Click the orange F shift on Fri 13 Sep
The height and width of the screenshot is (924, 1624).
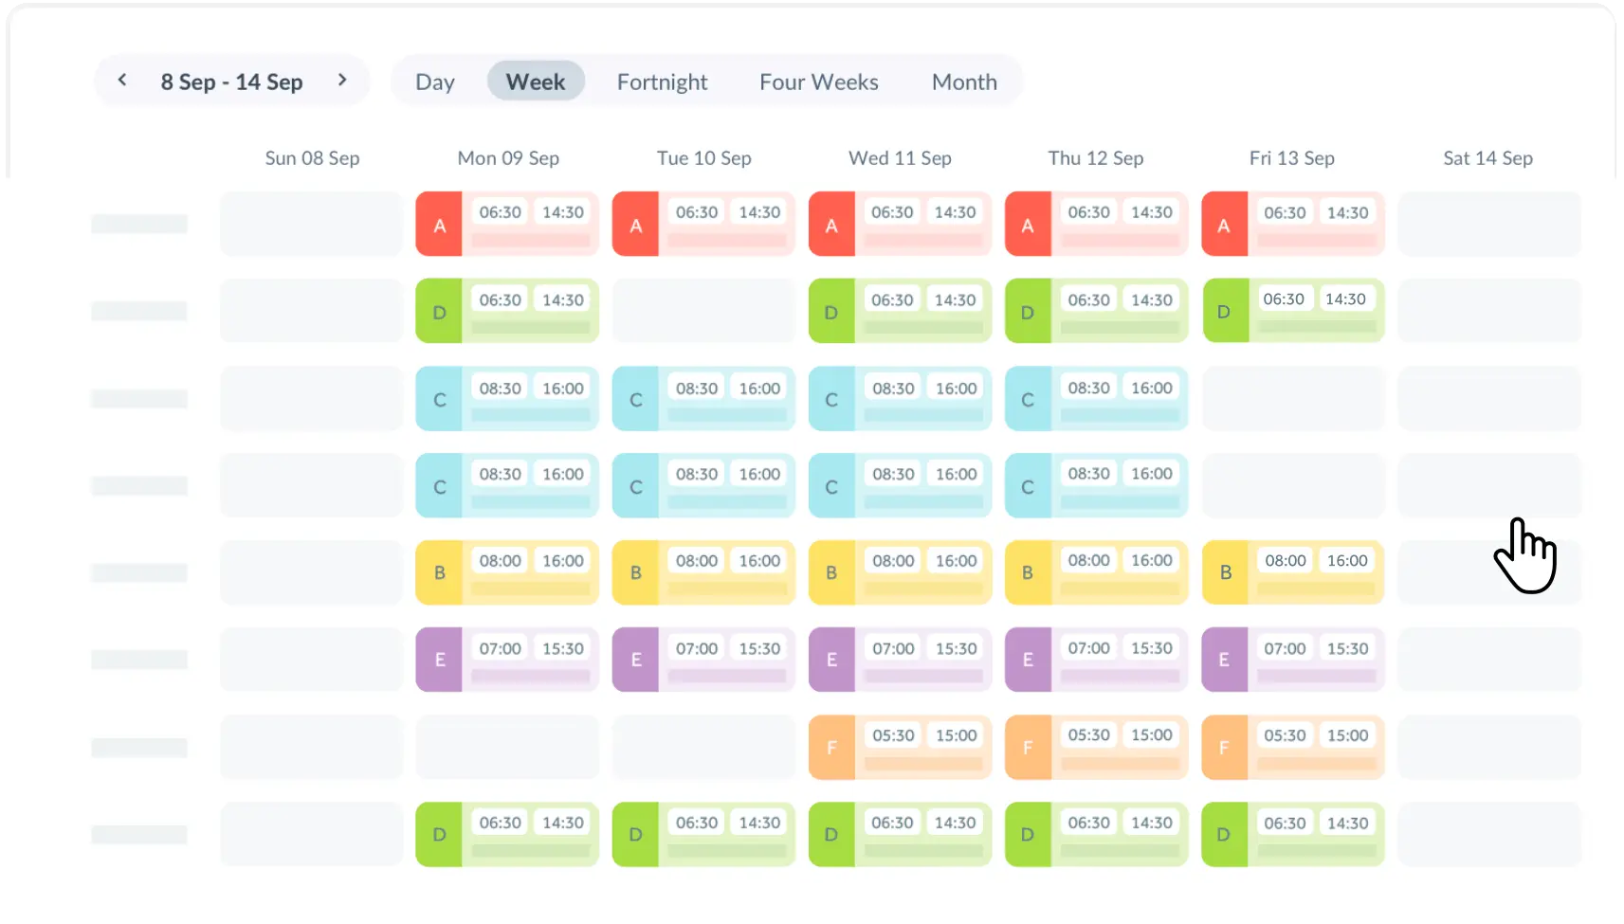coord(1292,748)
